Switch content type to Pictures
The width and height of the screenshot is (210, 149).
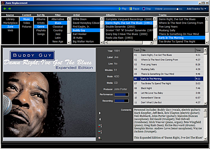[26, 27]
